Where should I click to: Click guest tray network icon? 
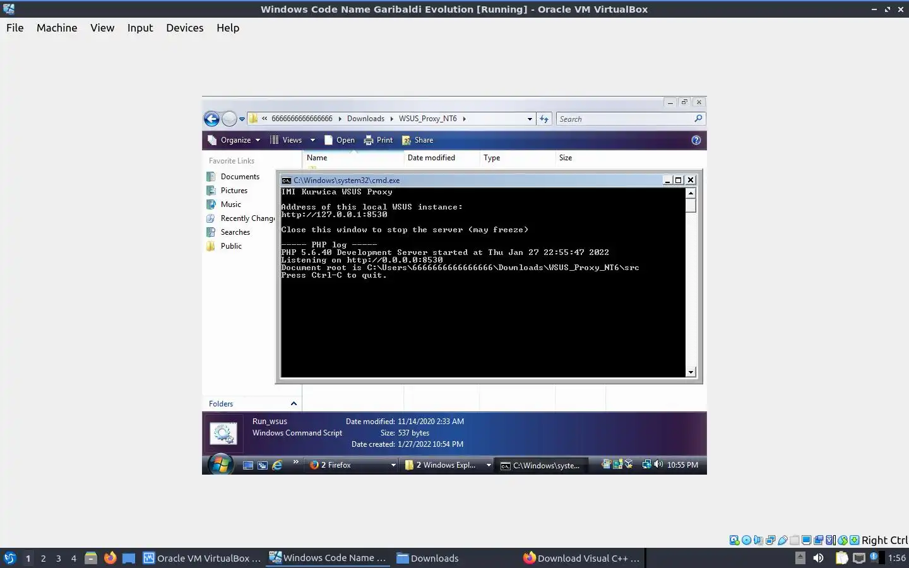click(x=646, y=464)
